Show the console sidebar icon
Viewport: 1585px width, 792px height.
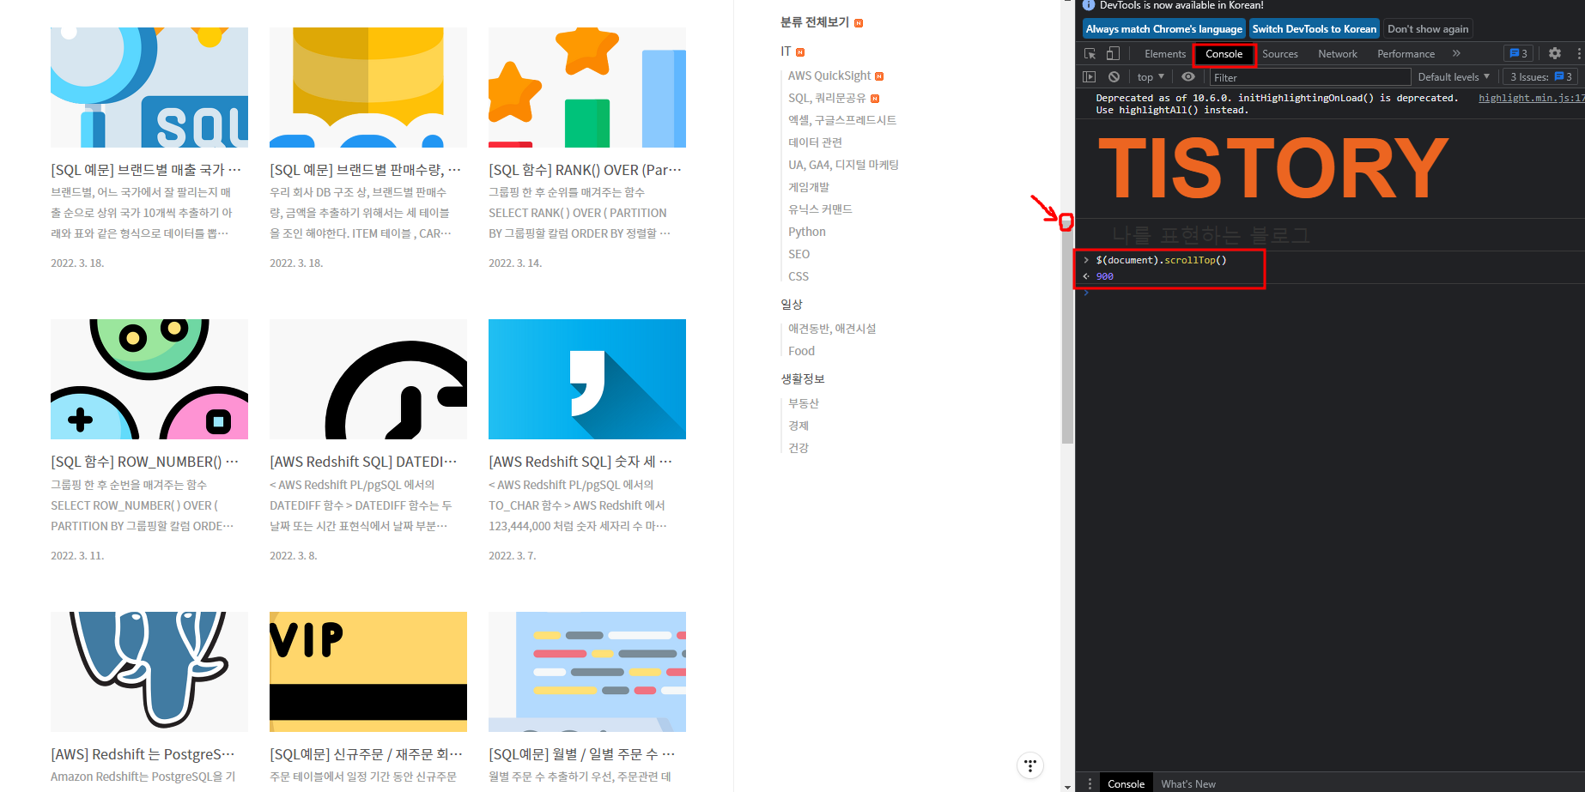click(x=1089, y=76)
